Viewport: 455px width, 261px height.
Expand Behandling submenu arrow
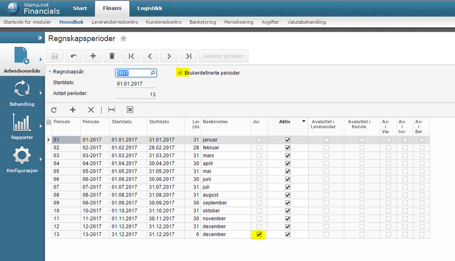(x=41, y=93)
